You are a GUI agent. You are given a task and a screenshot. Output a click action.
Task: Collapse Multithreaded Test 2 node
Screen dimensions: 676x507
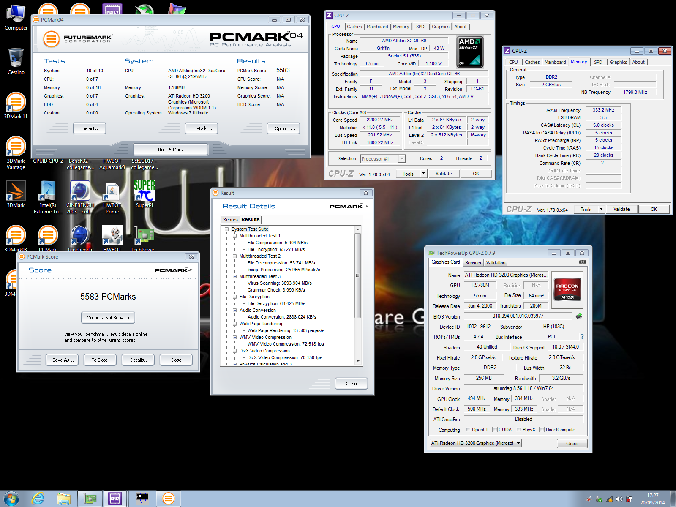(x=235, y=256)
